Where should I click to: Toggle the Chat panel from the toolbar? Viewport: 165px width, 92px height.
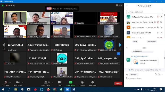(59, 83)
